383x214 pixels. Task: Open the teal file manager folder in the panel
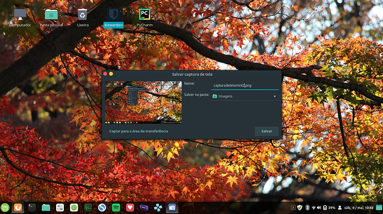(46, 208)
